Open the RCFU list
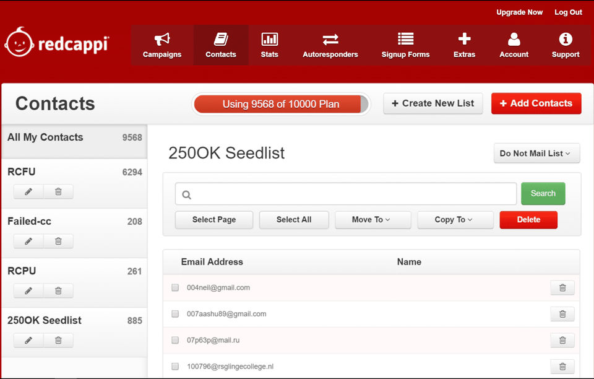 tap(22, 172)
